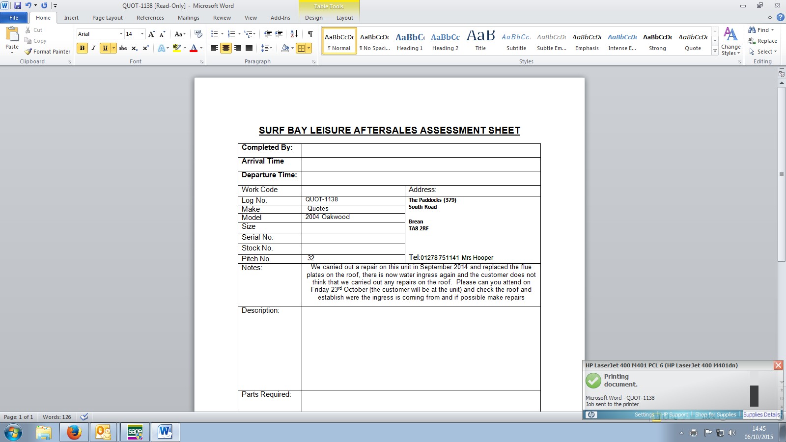
Task: Expand the Change Case menu
Action: pos(180,34)
